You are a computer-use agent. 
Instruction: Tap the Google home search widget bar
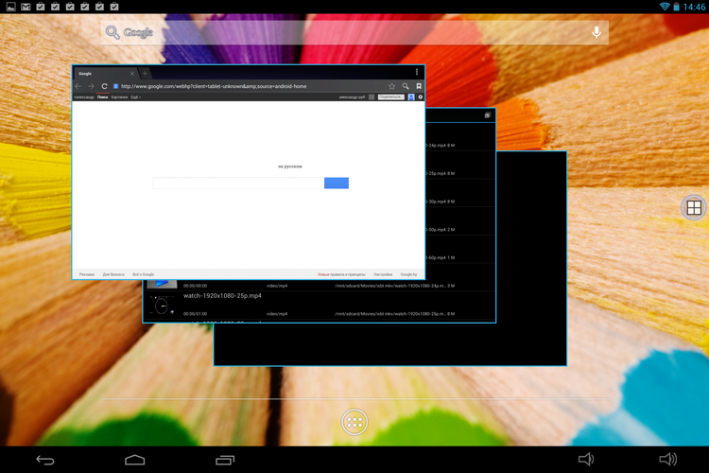(354, 32)
